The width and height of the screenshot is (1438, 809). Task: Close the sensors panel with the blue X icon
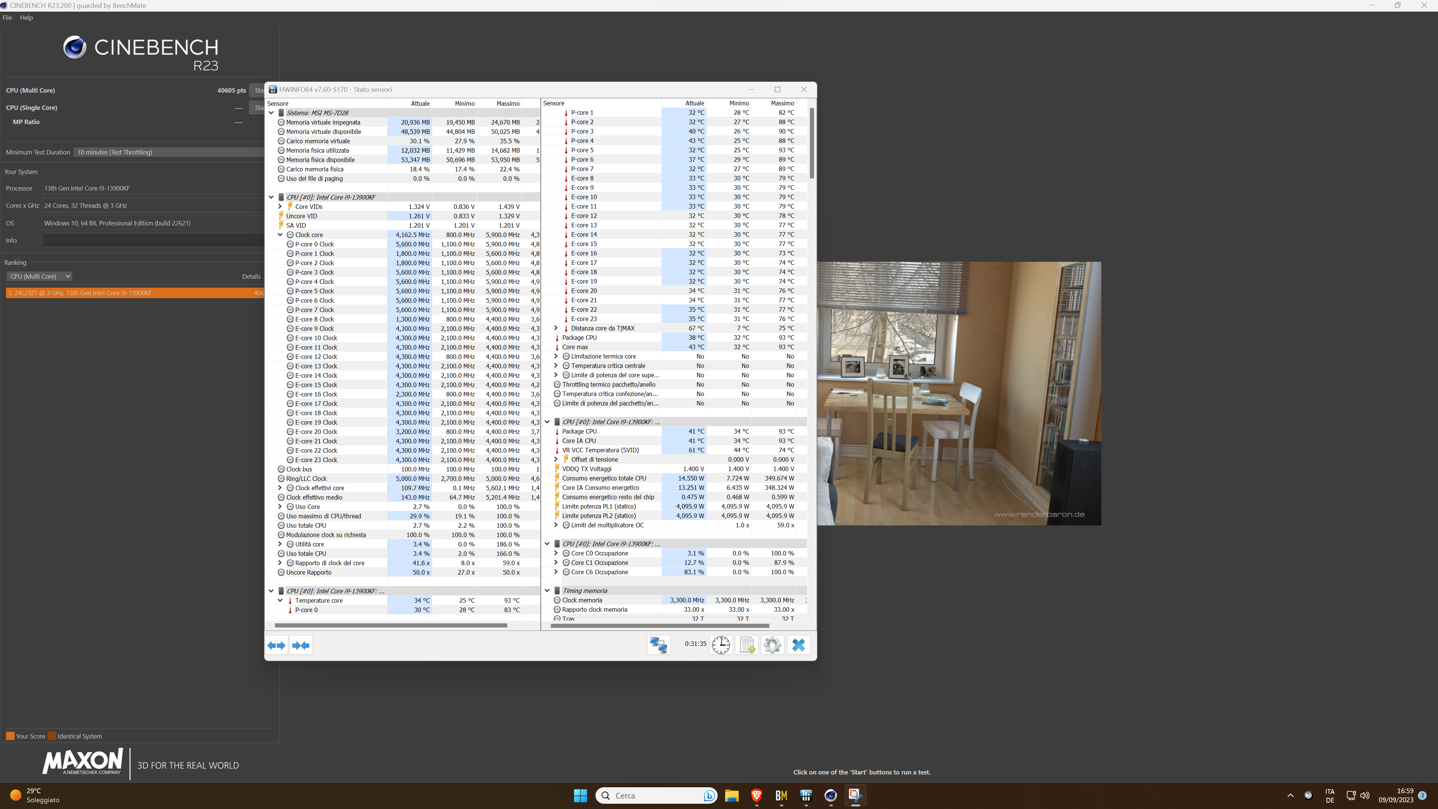[x=798, y=645]
